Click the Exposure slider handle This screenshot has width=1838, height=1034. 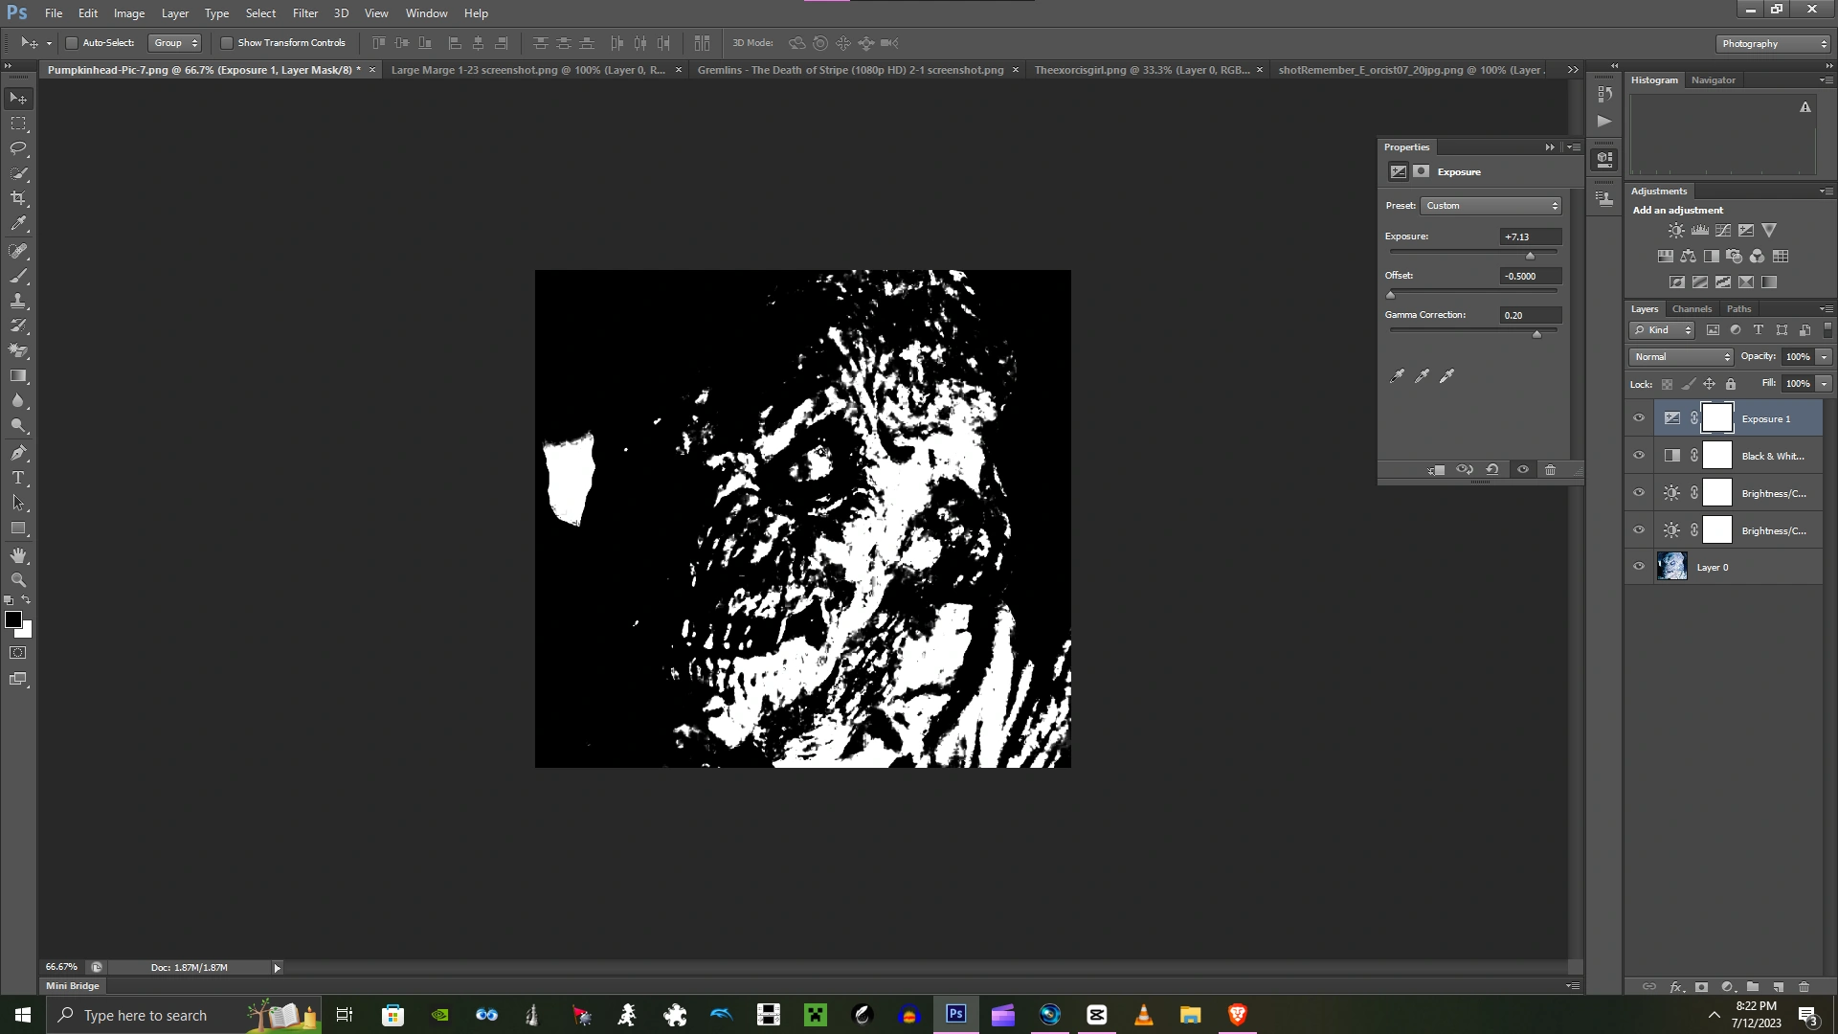[x=1530, y=256]
